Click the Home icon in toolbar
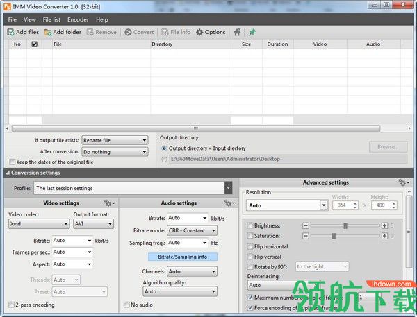This screenshot has height=317, width=417. pyautogui.click(x=237, y=32)
